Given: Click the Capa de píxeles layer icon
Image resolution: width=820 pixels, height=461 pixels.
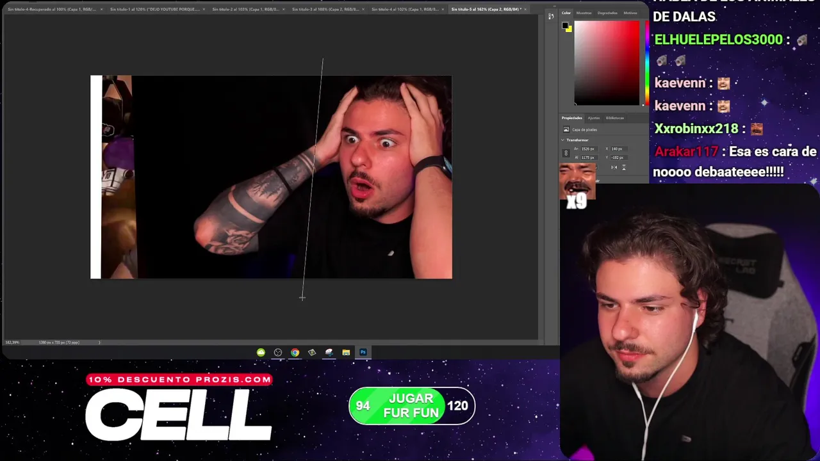Looking at the screenshot, I should [566, 129].
